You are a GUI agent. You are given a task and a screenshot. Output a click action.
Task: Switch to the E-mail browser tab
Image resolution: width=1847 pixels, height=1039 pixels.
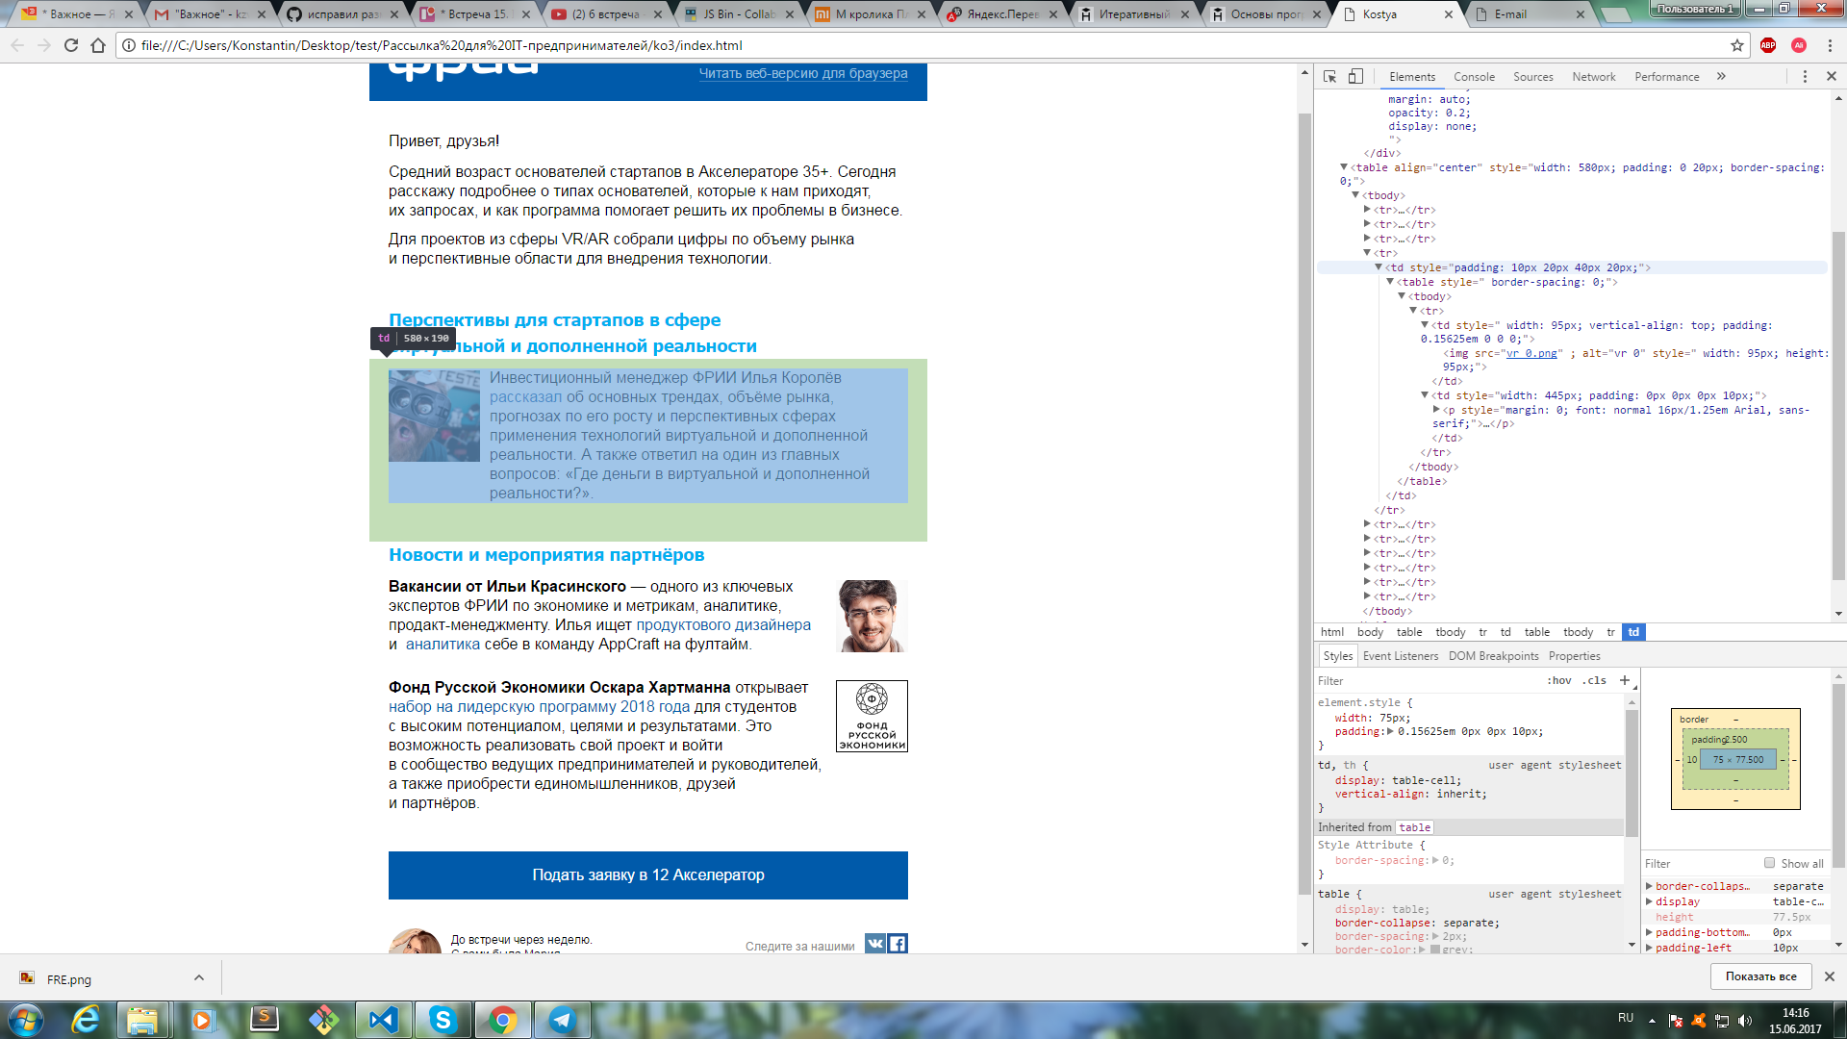[x=1530, y=14]
